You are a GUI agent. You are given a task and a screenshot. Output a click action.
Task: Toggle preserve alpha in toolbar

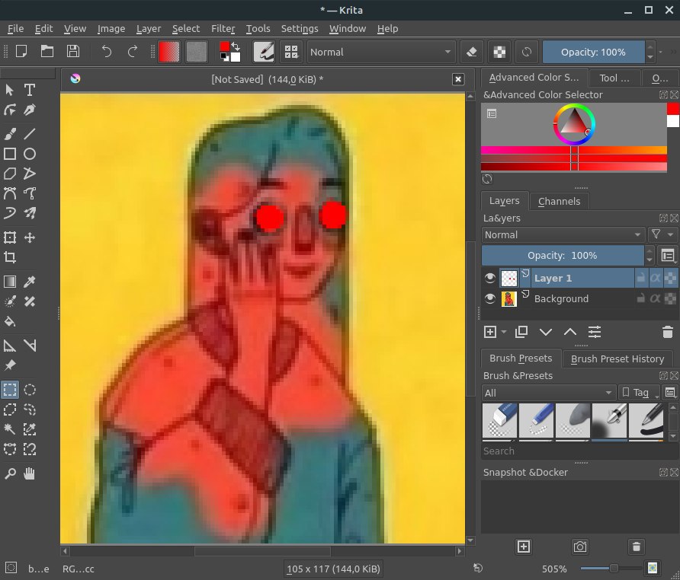pyautogui.click(x=499, y=52)
